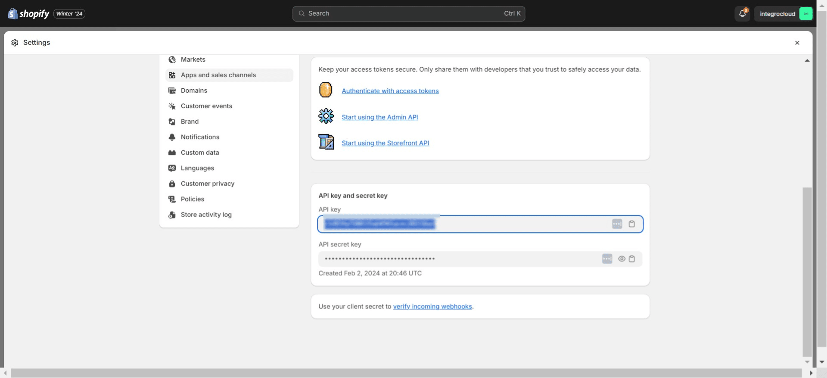Open Markets settings

[193, 59]
